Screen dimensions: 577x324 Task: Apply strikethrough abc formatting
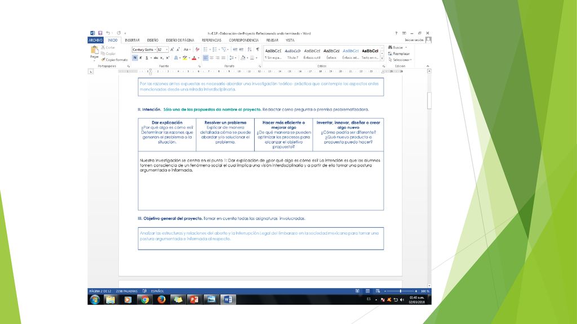tap(156, 58)
